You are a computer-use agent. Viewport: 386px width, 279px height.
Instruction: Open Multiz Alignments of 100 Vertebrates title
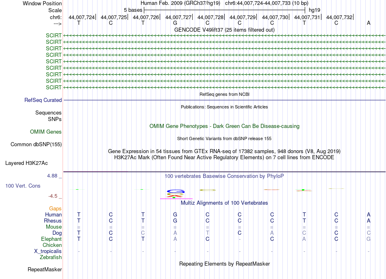point(224,203)
